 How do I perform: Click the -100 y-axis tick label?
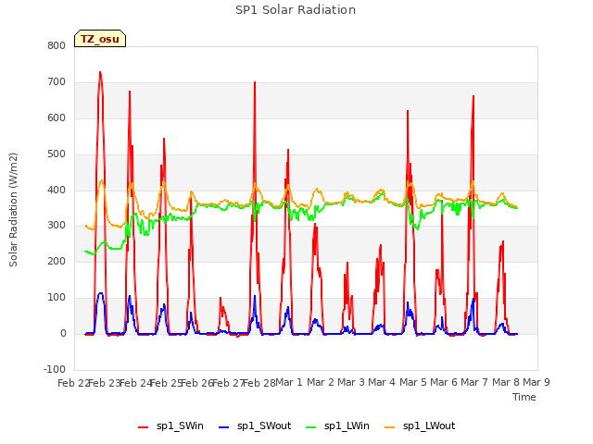(55, 369)
